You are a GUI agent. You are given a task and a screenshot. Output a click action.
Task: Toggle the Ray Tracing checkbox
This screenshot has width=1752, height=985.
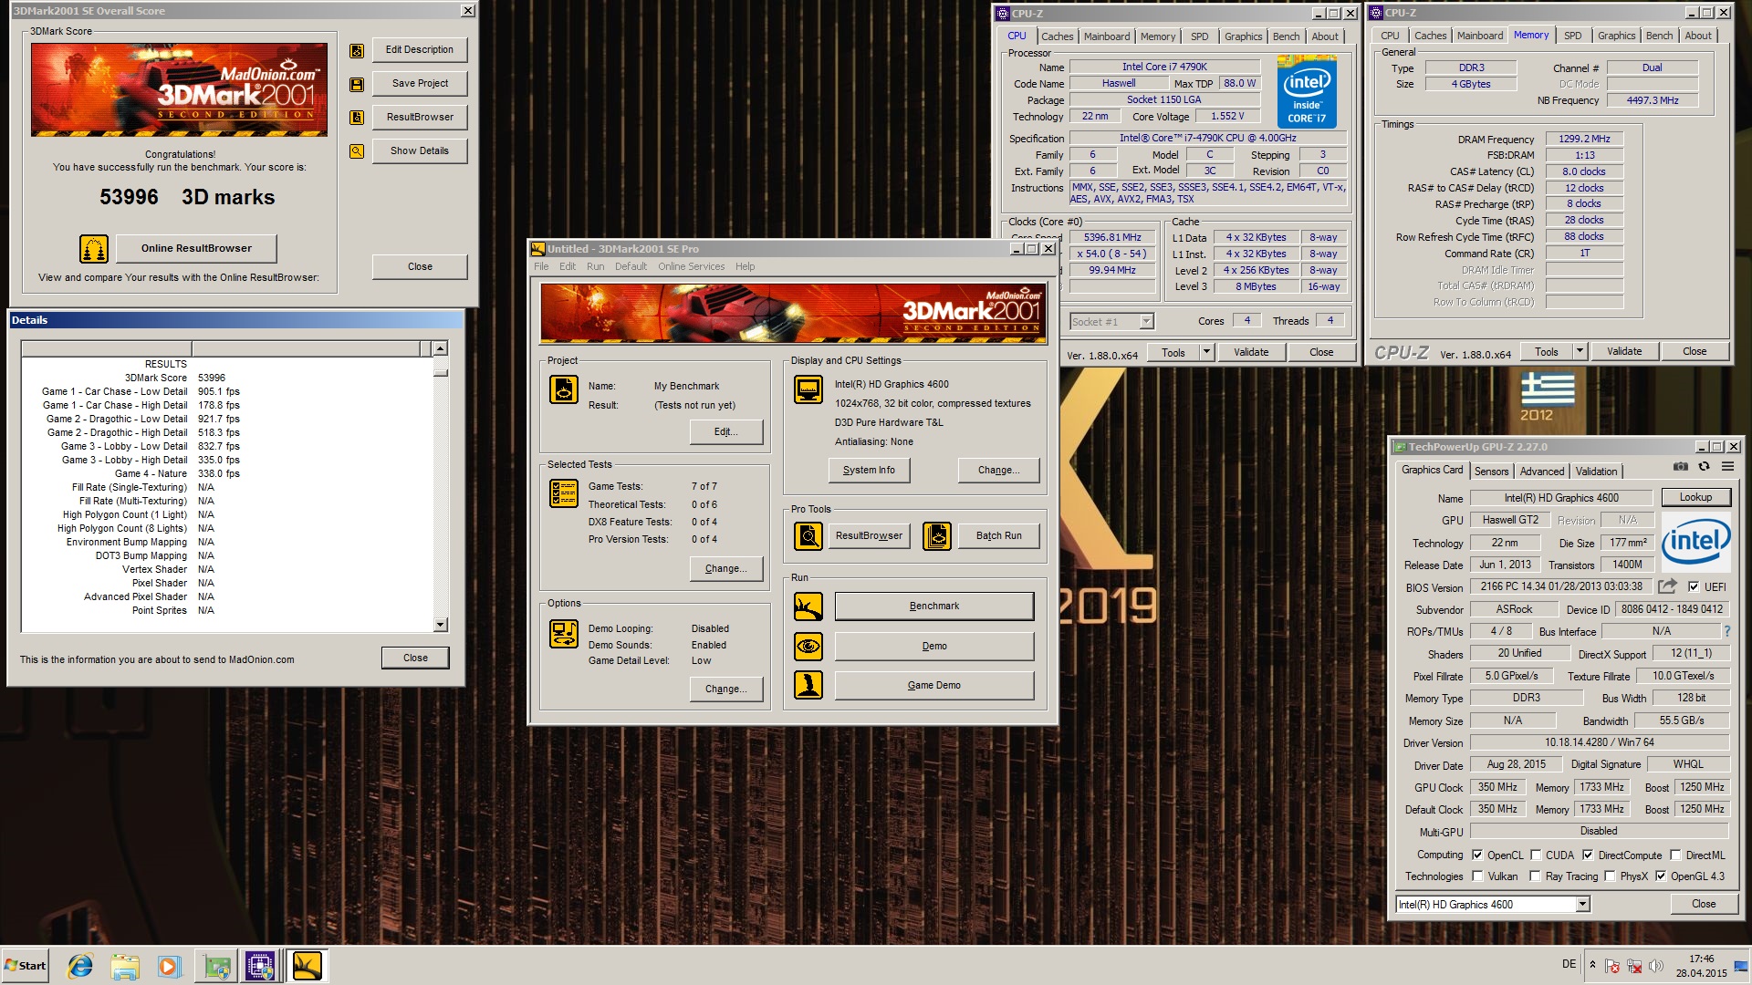1536,876
